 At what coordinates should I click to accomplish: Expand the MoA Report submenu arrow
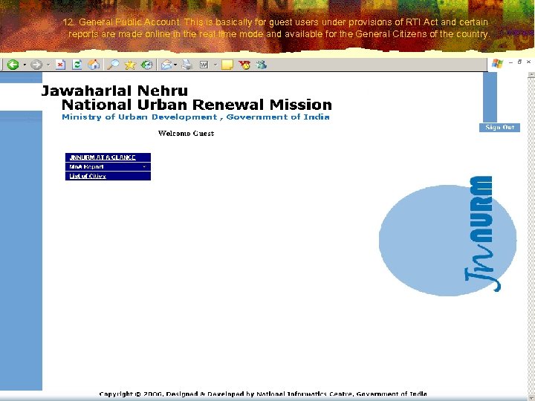pos(144,167)
